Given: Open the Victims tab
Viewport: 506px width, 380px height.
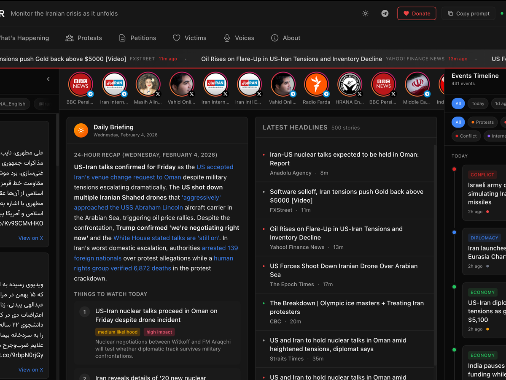Looking at the screenshot, I should point(190,38).
